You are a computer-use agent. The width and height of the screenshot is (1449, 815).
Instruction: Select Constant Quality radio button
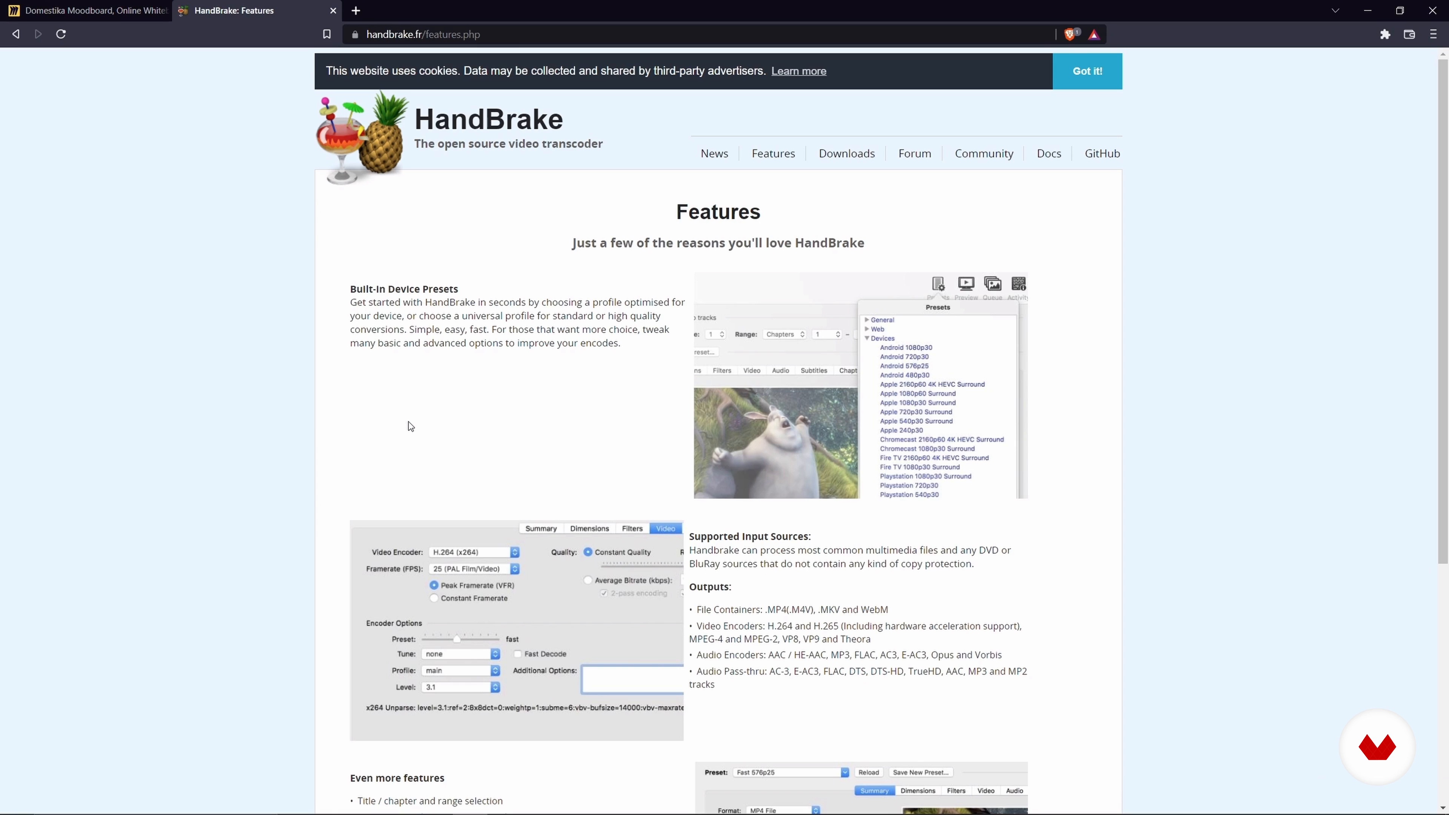tap(588, 552)
